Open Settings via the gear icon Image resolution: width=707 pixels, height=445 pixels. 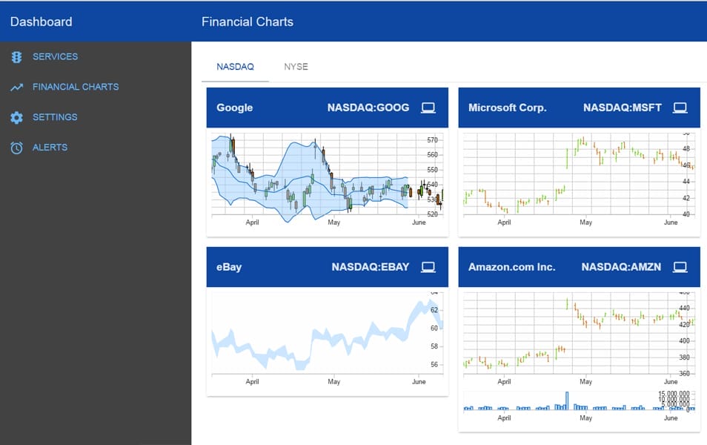[16, 117]
